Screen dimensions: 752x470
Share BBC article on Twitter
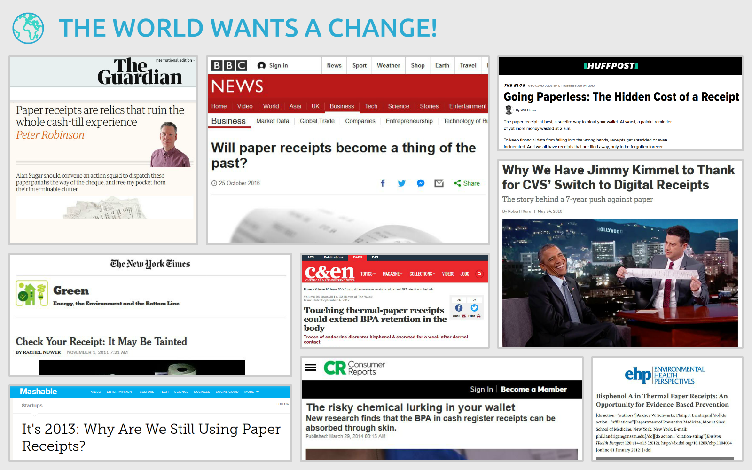click(x=401, y=183)
